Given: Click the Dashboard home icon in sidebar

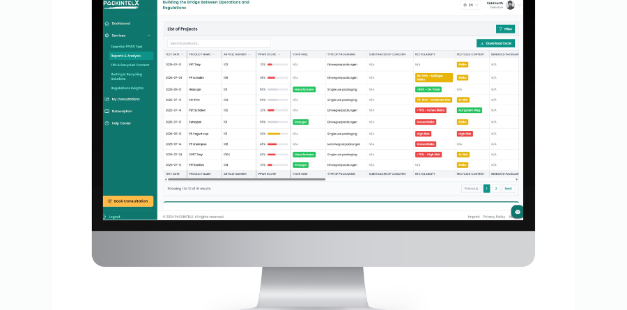Looking at the screenshot, I should [107, 23].
